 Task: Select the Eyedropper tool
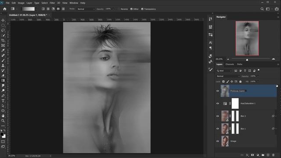(x=3, y=50)
